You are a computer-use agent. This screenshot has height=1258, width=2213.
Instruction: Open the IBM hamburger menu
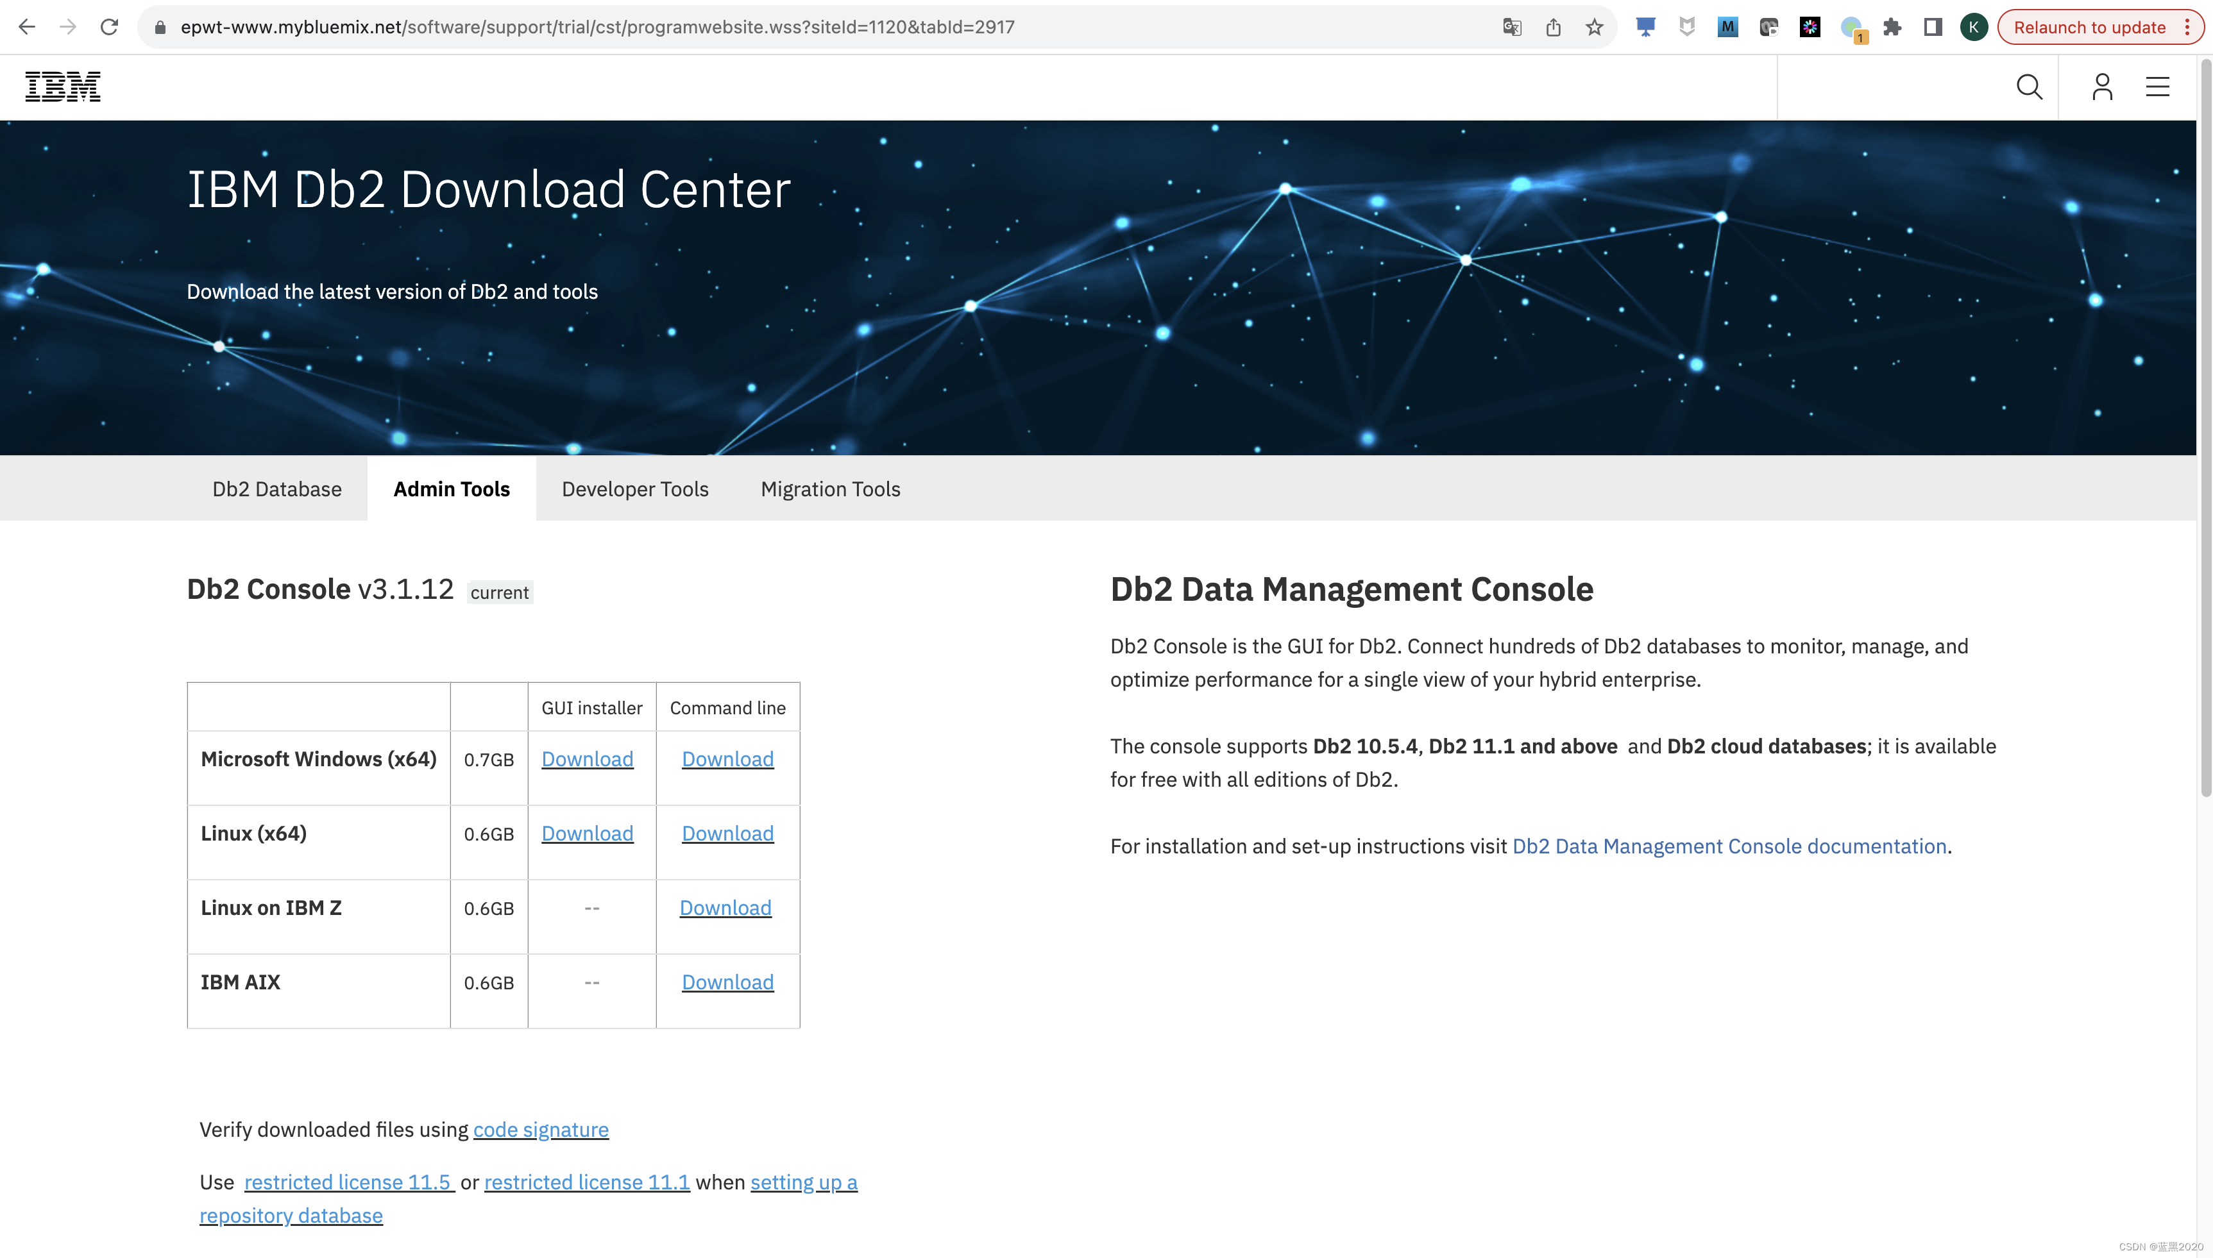click(x=2157, y=87)
